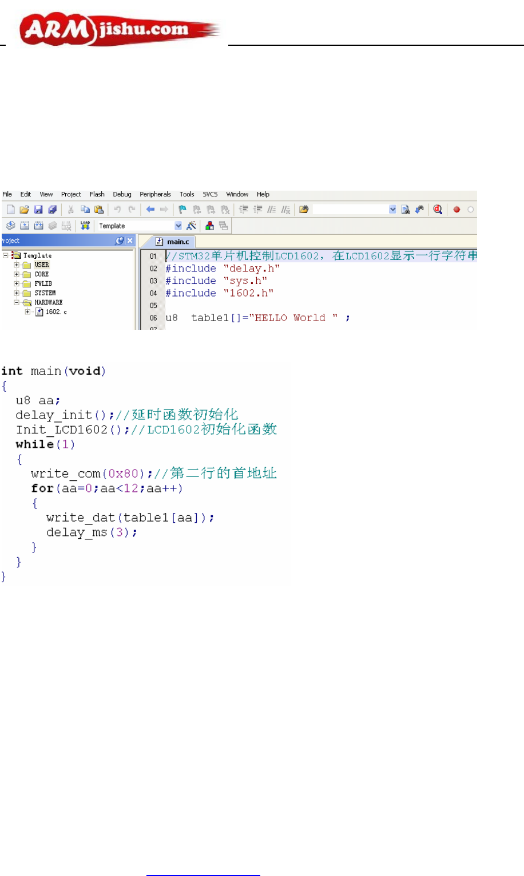The image size is (524, 876).
Task: Collapse the HARDWARE folder
Action: coord(17,302)
